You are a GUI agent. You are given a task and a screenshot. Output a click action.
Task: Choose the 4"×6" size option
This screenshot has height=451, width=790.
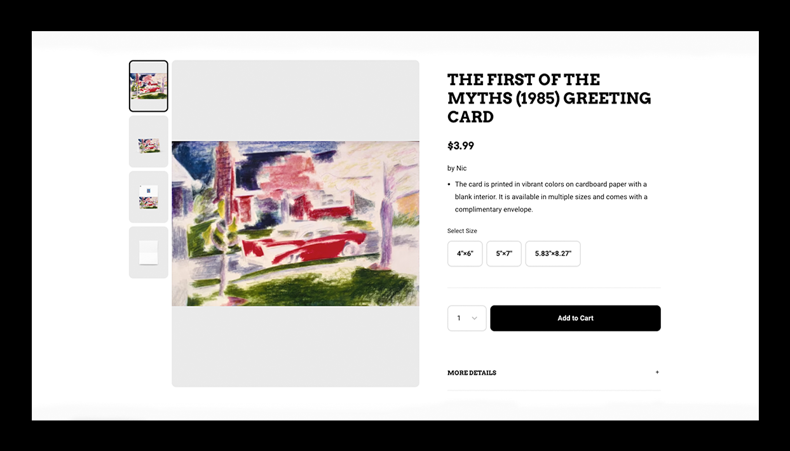coord(465,253)
